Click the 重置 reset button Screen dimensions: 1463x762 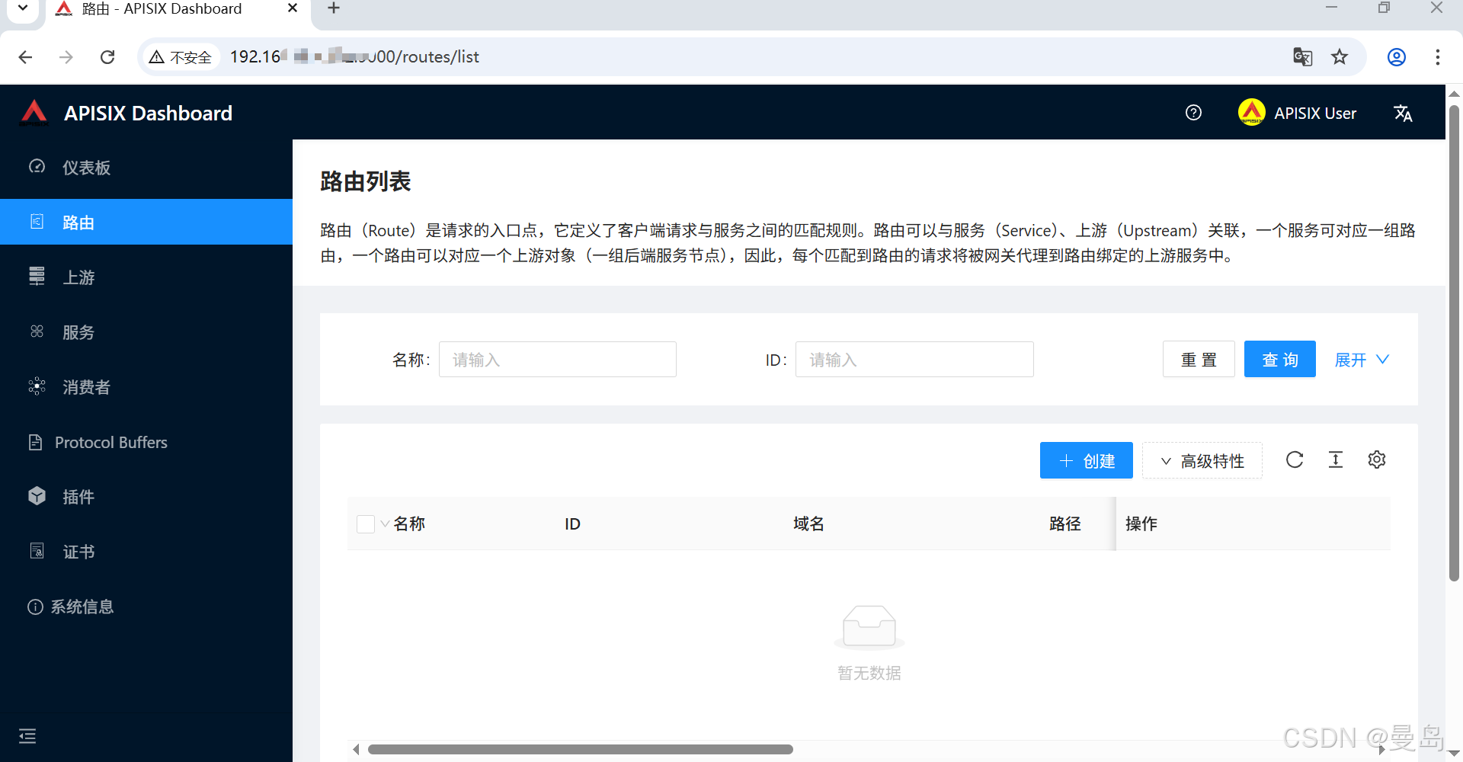[x=1199, y=360]
